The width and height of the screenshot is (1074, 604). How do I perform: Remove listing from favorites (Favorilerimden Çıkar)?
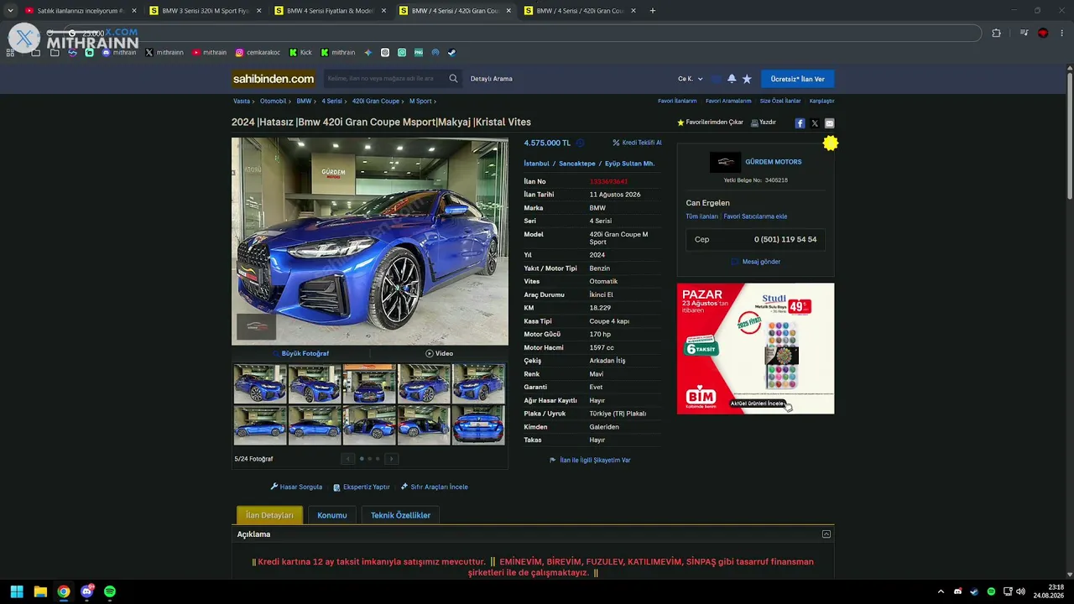(710, 122)
